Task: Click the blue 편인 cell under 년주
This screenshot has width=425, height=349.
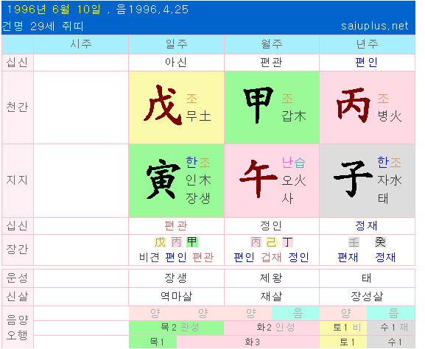Action: click(367, 63)
